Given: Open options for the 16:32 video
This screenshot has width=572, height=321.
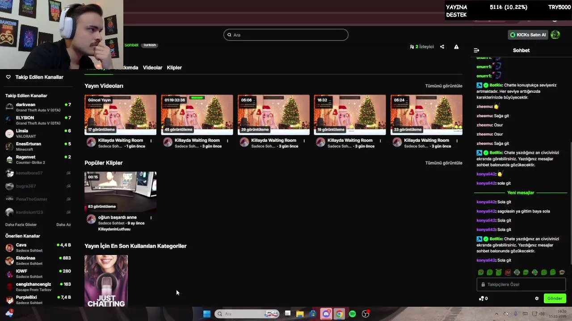Looking at the screenshot, I should (380, 141).
